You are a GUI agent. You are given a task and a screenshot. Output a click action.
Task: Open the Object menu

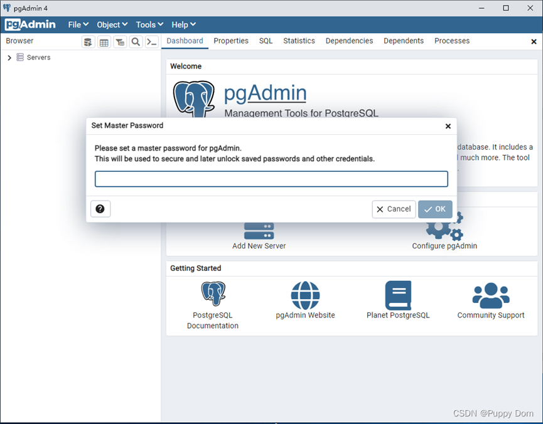coord(112,24)
